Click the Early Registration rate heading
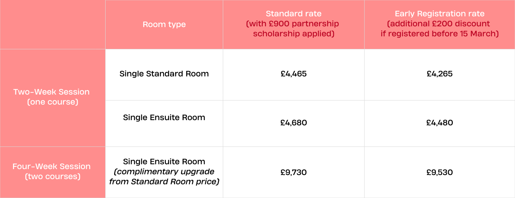 (x=440, y=14)
